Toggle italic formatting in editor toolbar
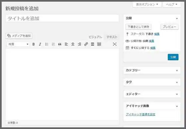186x129 pixels. click(40, 44)
